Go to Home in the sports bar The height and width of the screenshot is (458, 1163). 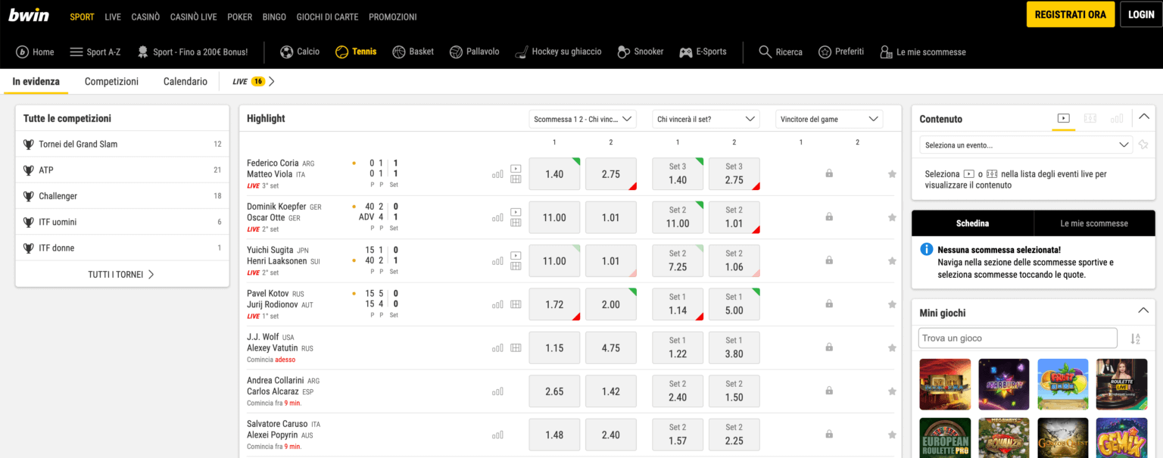click(35, 52)
